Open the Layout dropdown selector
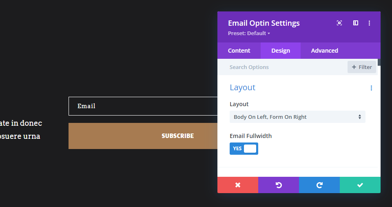The height and width of the screenshot is (207, 392). pos(297,117)
